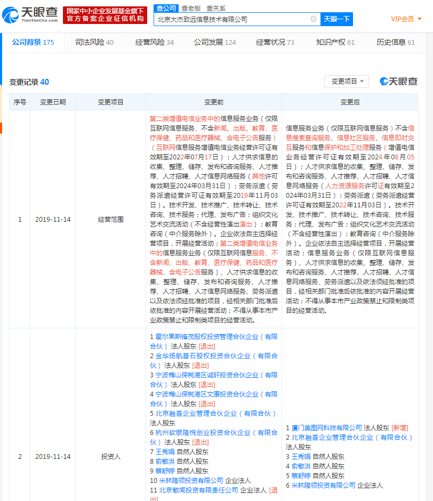Screen dimensions: 433x501
Task: Click 经营范围 cell in row 1
Action: tap(110, 220)
